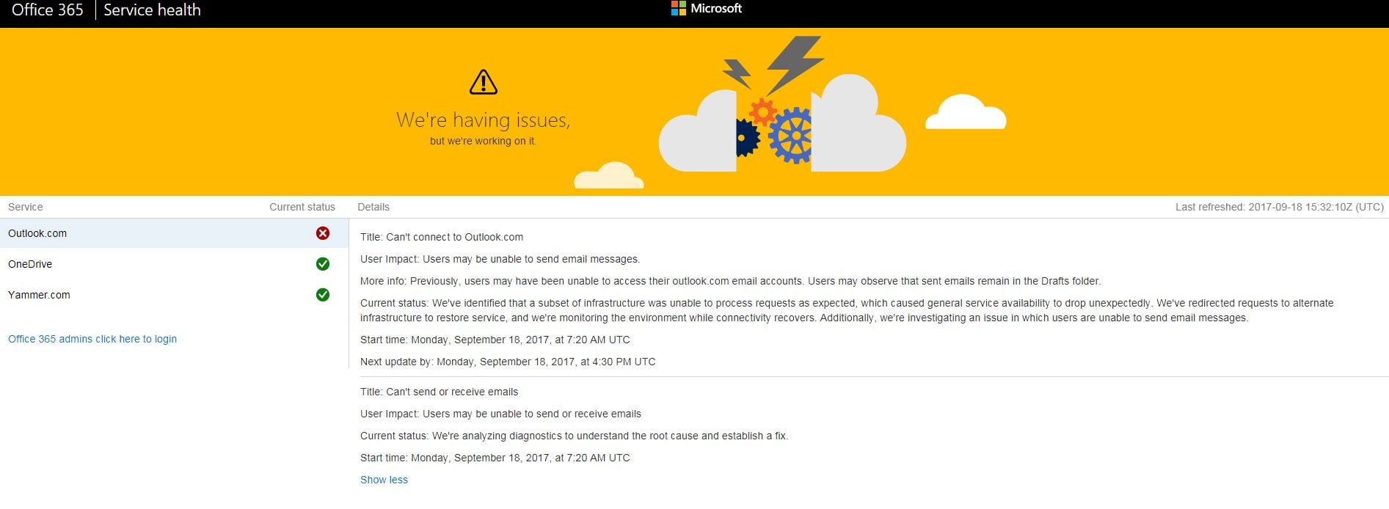
Task: Collapse details with Show less
Action: click(384, 480)
